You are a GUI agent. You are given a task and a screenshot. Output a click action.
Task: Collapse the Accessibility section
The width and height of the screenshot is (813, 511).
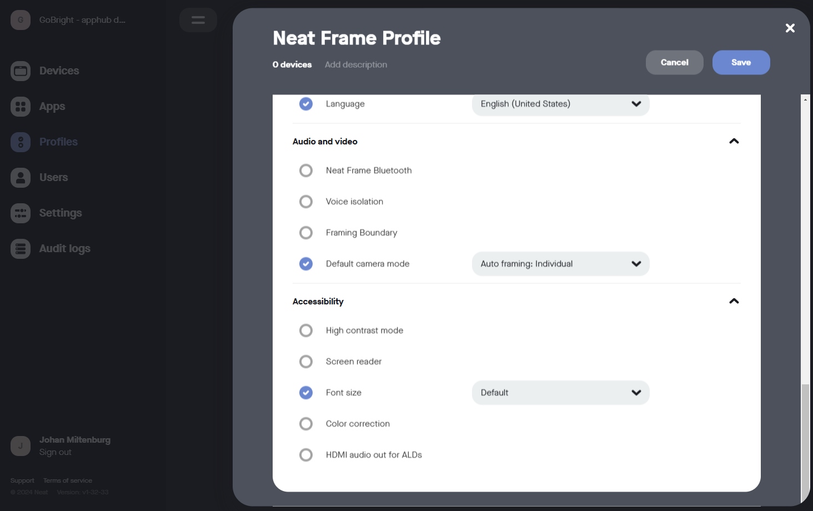[x=734, y=302]
